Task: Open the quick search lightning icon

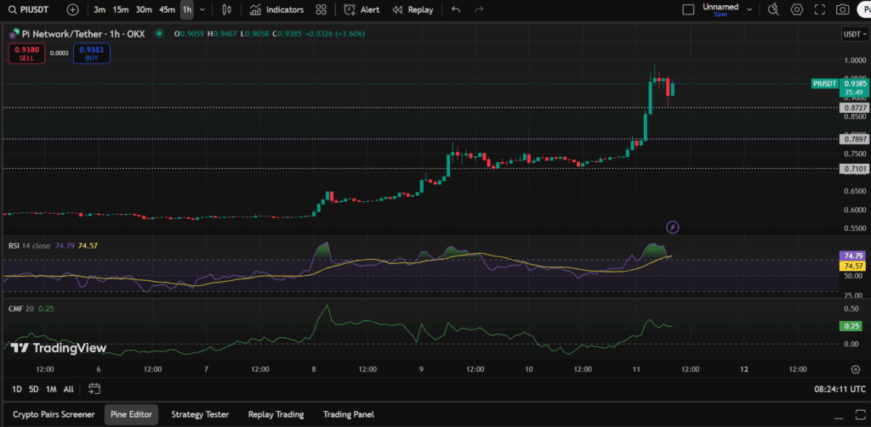Action: (774, 9)
